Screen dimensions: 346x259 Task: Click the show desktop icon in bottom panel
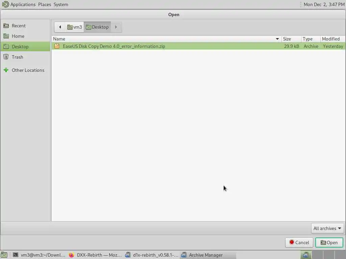tap(4, 255)
